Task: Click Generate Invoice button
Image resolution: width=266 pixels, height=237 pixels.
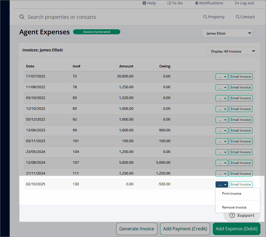Action: pyautogui.click(x=137, y=229)
